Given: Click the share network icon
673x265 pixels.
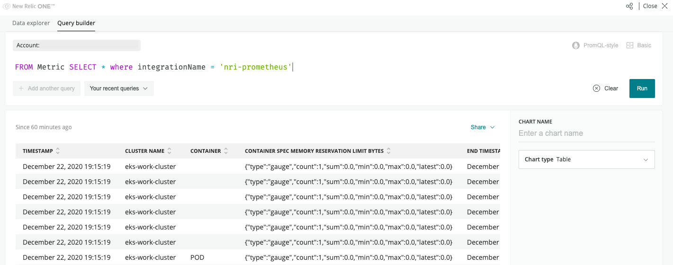Looking at the screenshot, I should [x=629, y=6].
